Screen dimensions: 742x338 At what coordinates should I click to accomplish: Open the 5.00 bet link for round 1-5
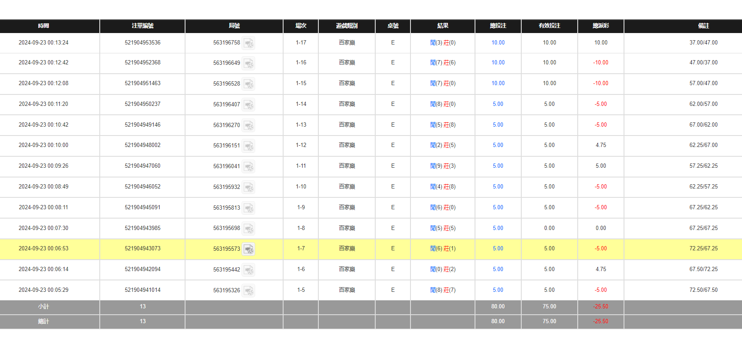pyautogui.click(x=498, y=290)
